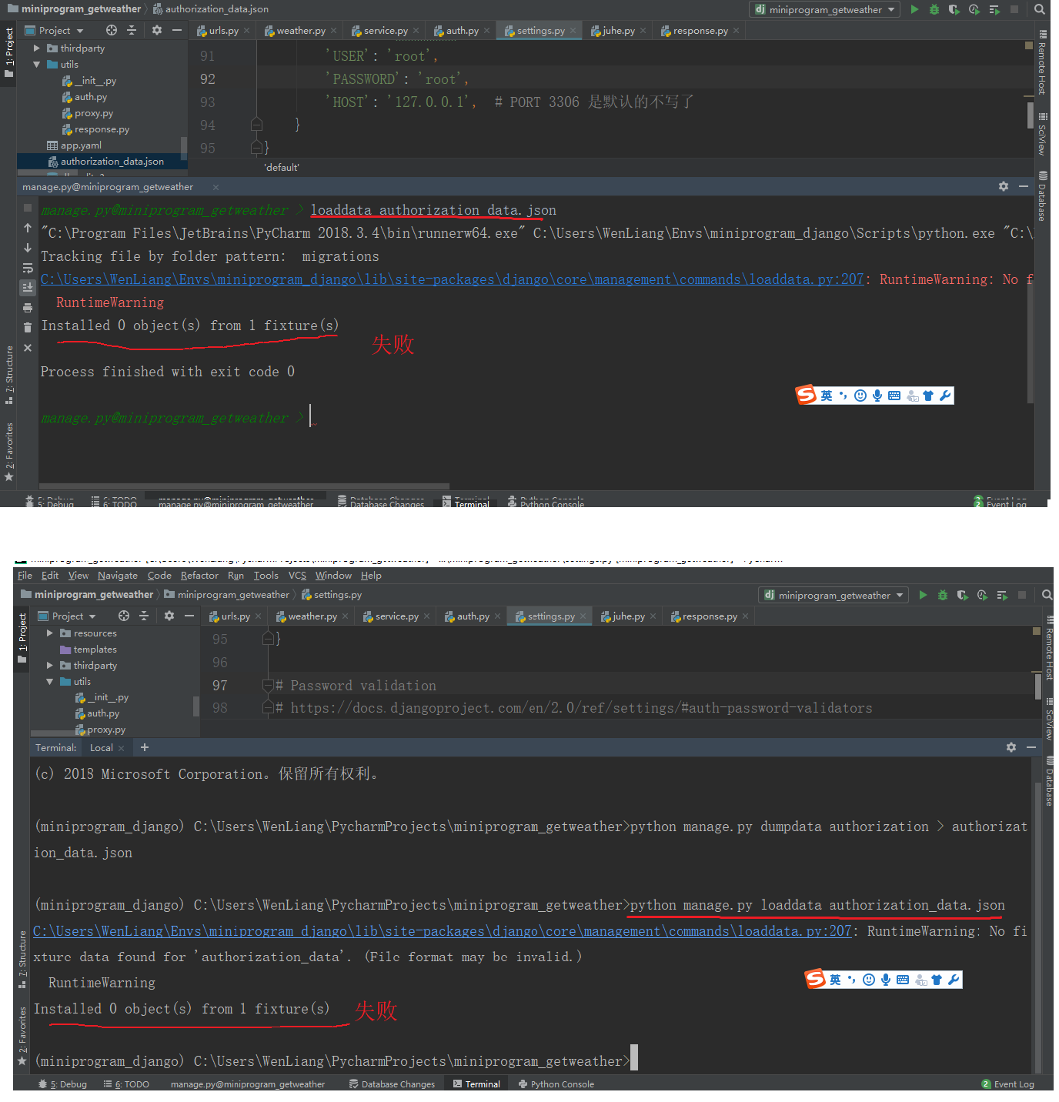Open the VCS menu

pyautogui.click(x=297, y=575)
